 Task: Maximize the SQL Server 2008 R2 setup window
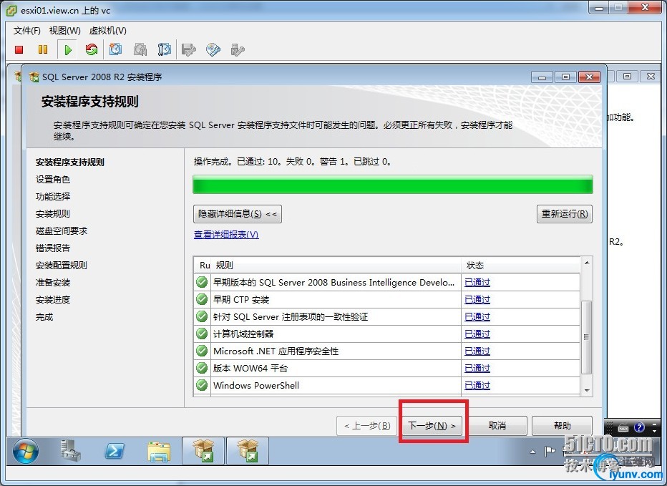click(x=565, y=77)
